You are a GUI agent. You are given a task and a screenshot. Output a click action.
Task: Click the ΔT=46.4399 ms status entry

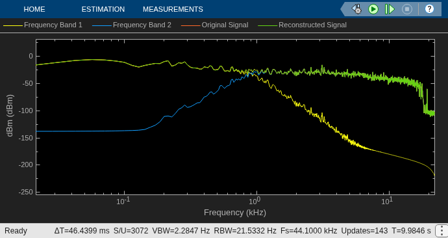click(82, 231)
